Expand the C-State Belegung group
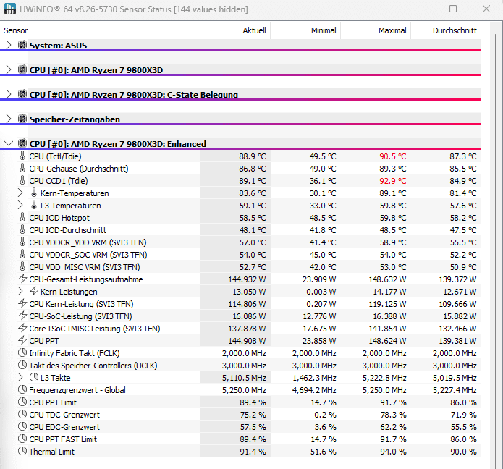 (9, 94)
